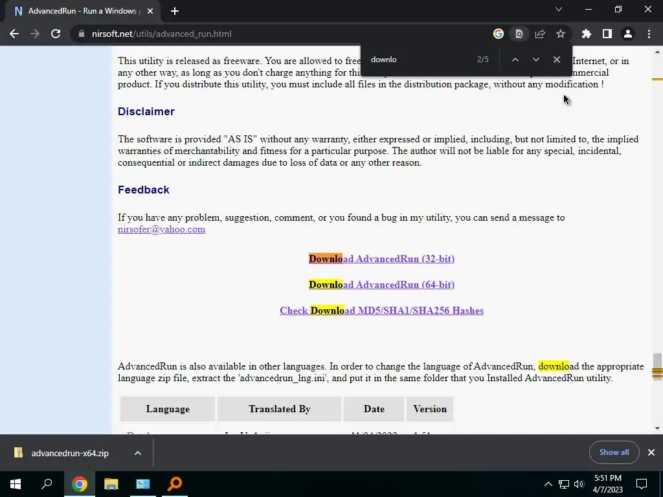Image resolution: width=663 pixels, height=497 pixels.
Task: Expand advancedrun-x64.zip download options chevron
Action: 138,453
